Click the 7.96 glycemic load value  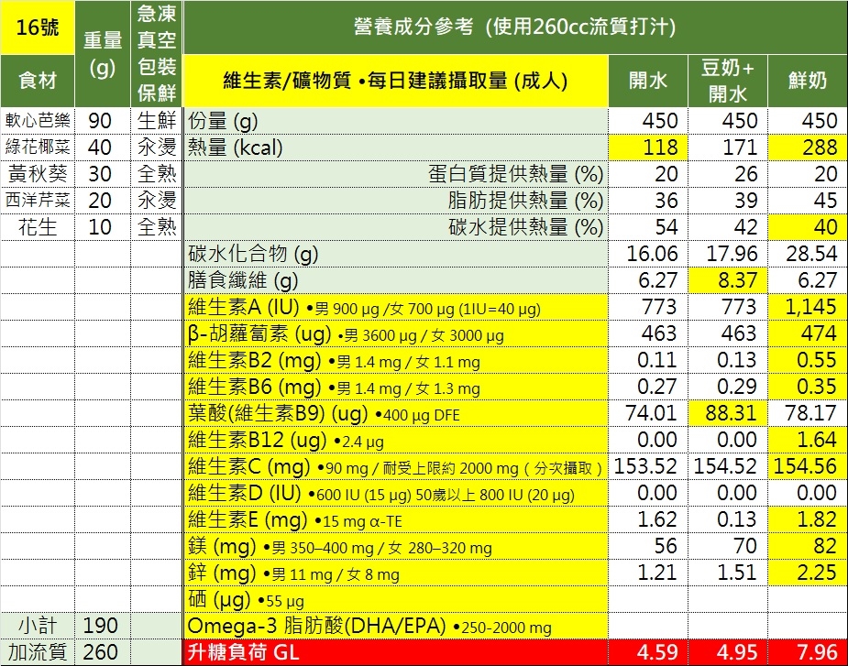[808, 653]
